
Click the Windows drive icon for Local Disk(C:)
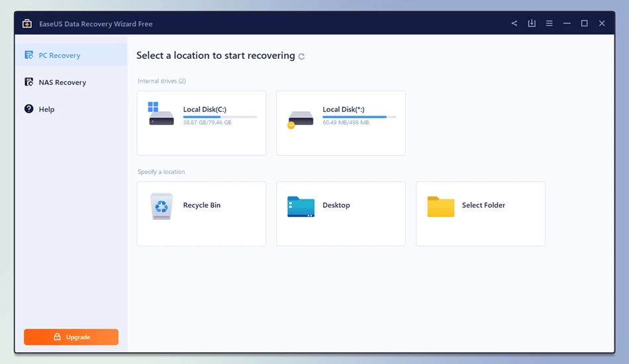(x=162, y=113)
